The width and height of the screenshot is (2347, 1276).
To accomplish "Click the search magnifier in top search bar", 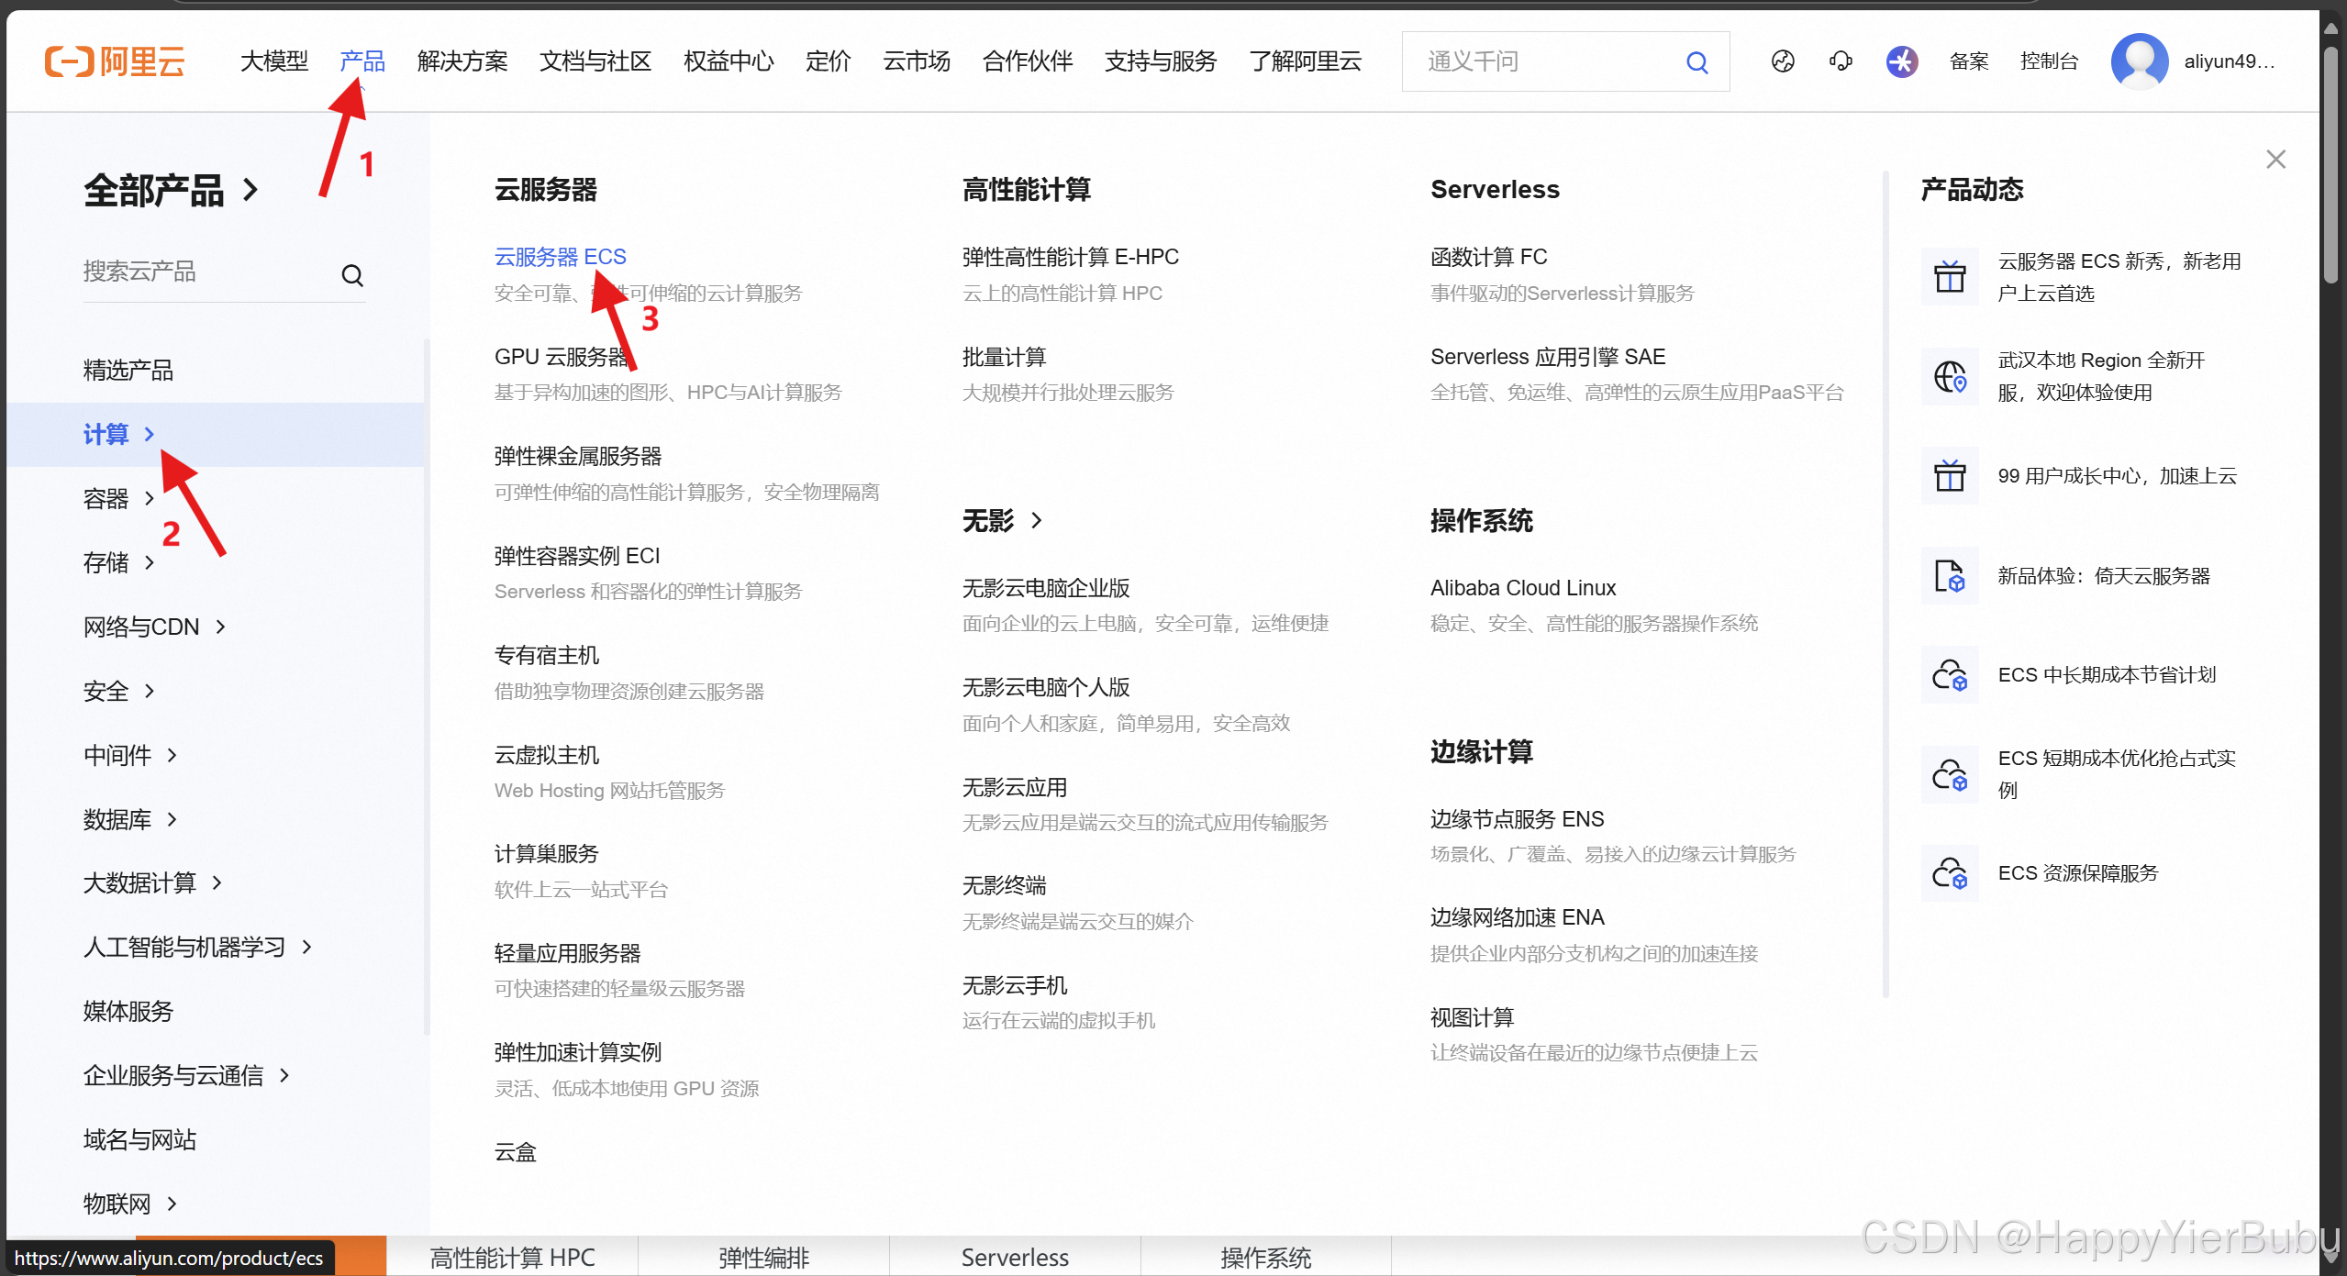I will 1696,62.
